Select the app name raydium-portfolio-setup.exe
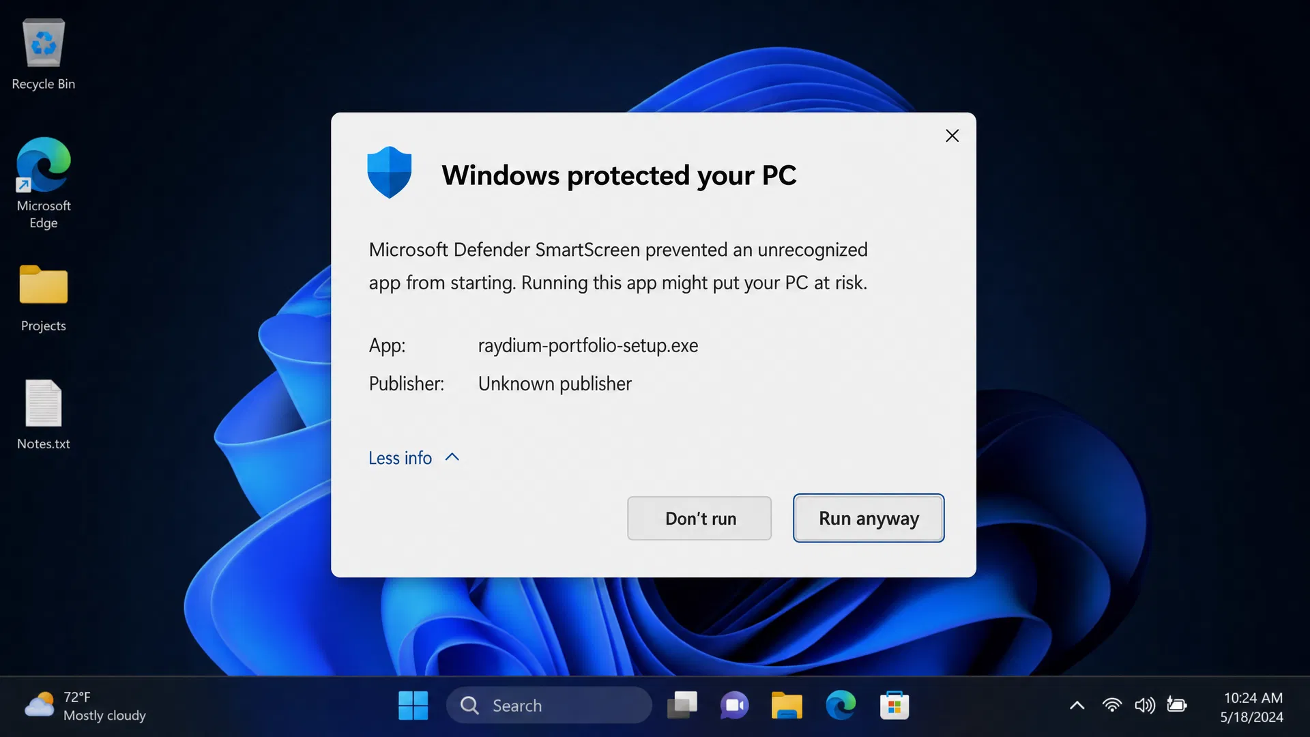Viewport: 1310px width, 737px height. 588,345
